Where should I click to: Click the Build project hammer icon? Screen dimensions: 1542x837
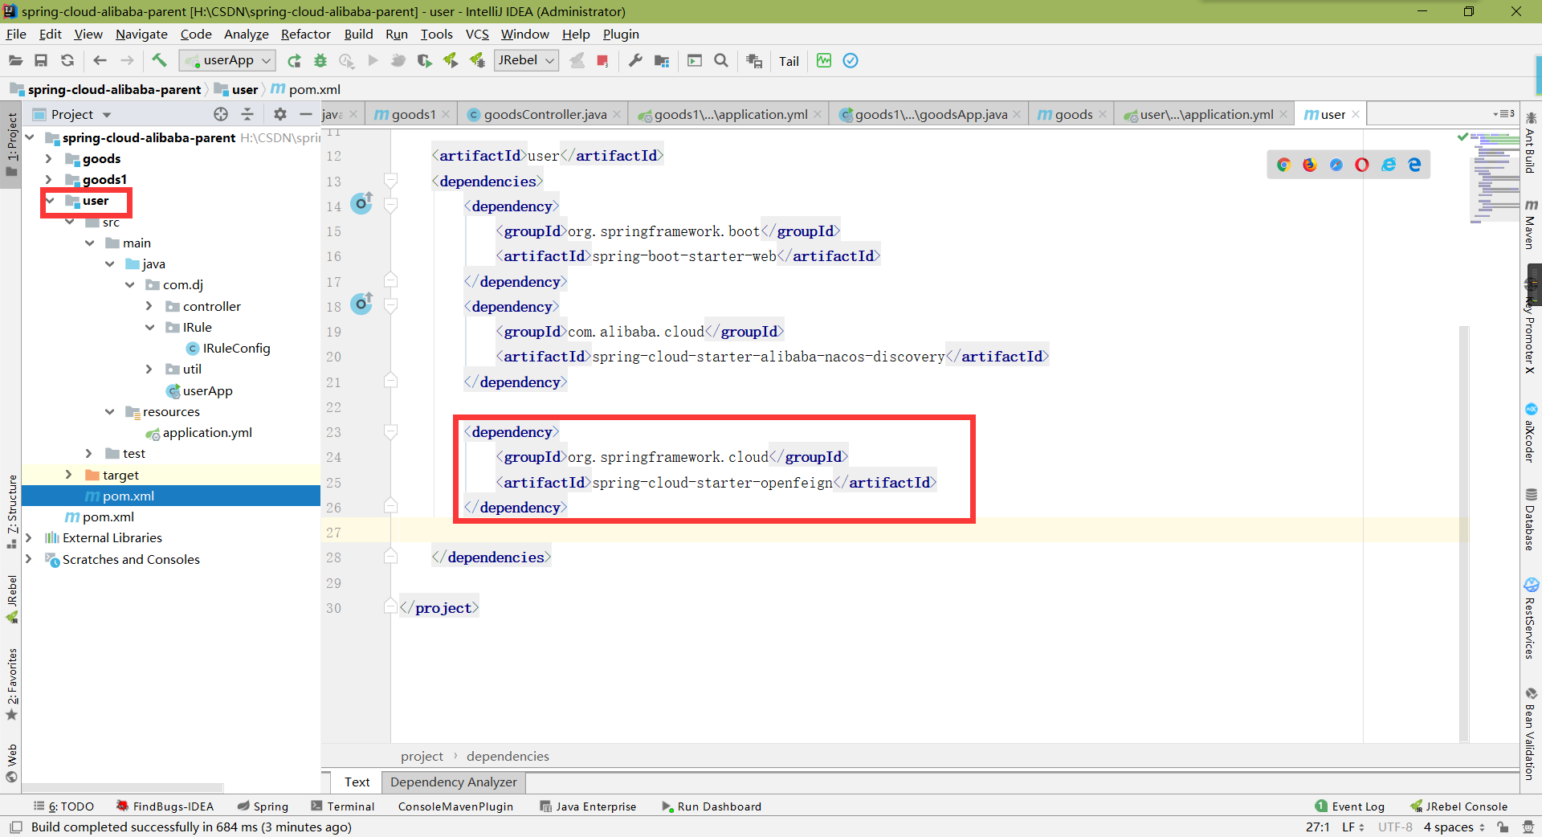click(159, 60)
